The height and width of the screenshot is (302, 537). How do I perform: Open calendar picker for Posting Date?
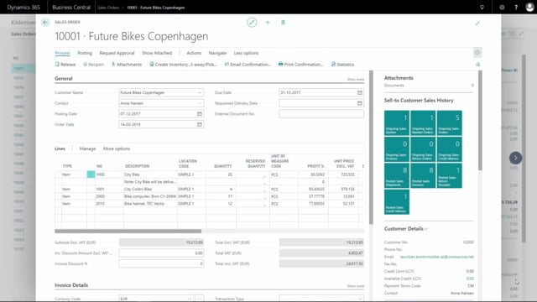[200, 114]
